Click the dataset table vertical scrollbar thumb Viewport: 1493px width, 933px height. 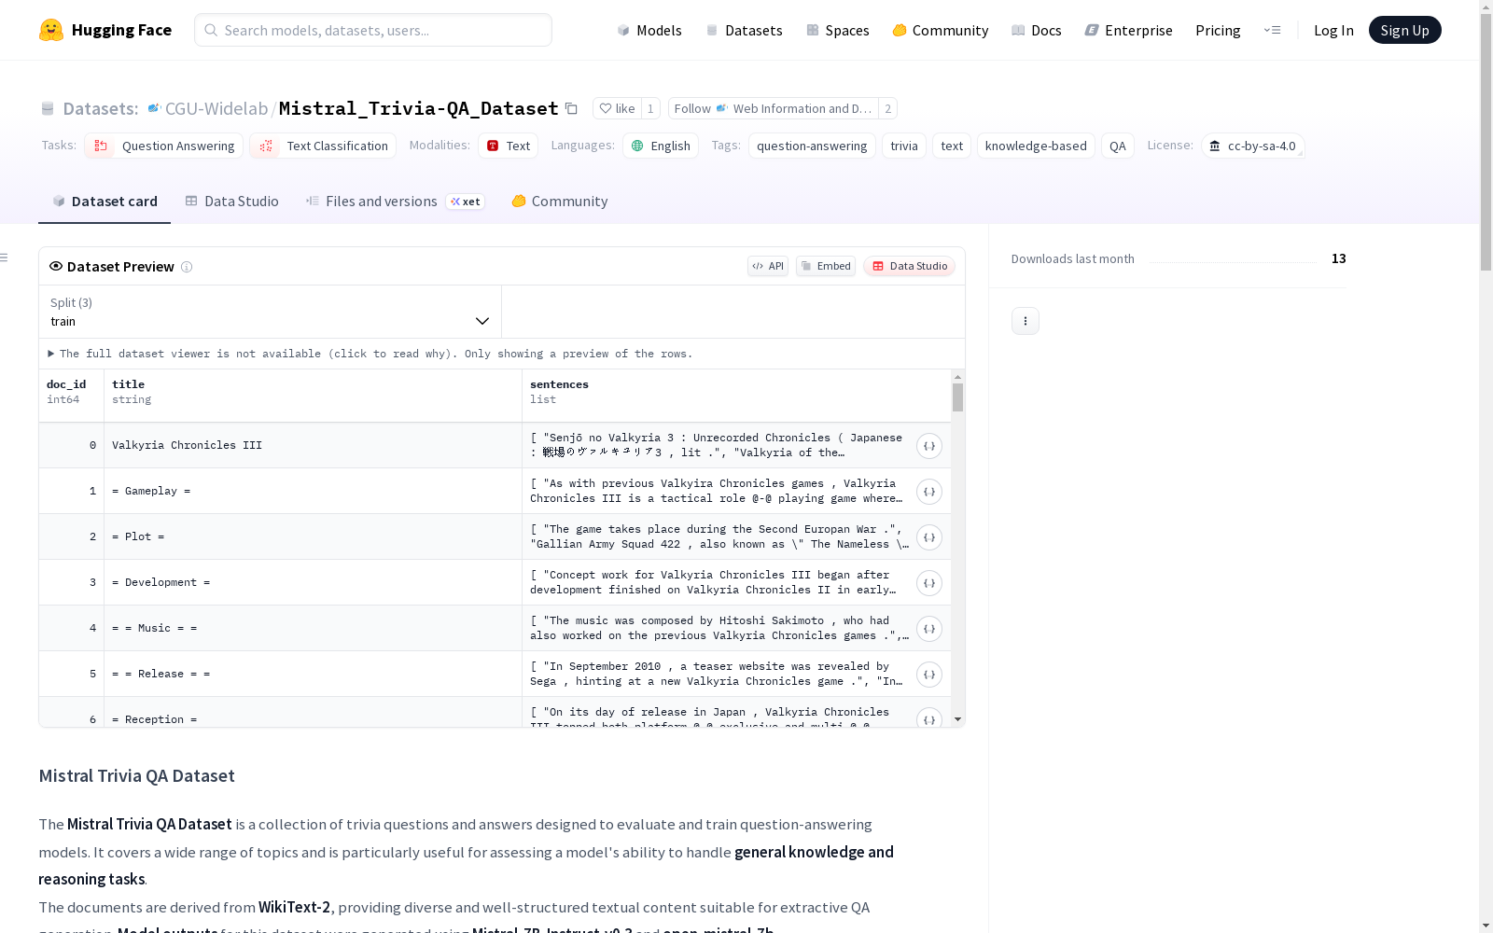coord(957,397)
